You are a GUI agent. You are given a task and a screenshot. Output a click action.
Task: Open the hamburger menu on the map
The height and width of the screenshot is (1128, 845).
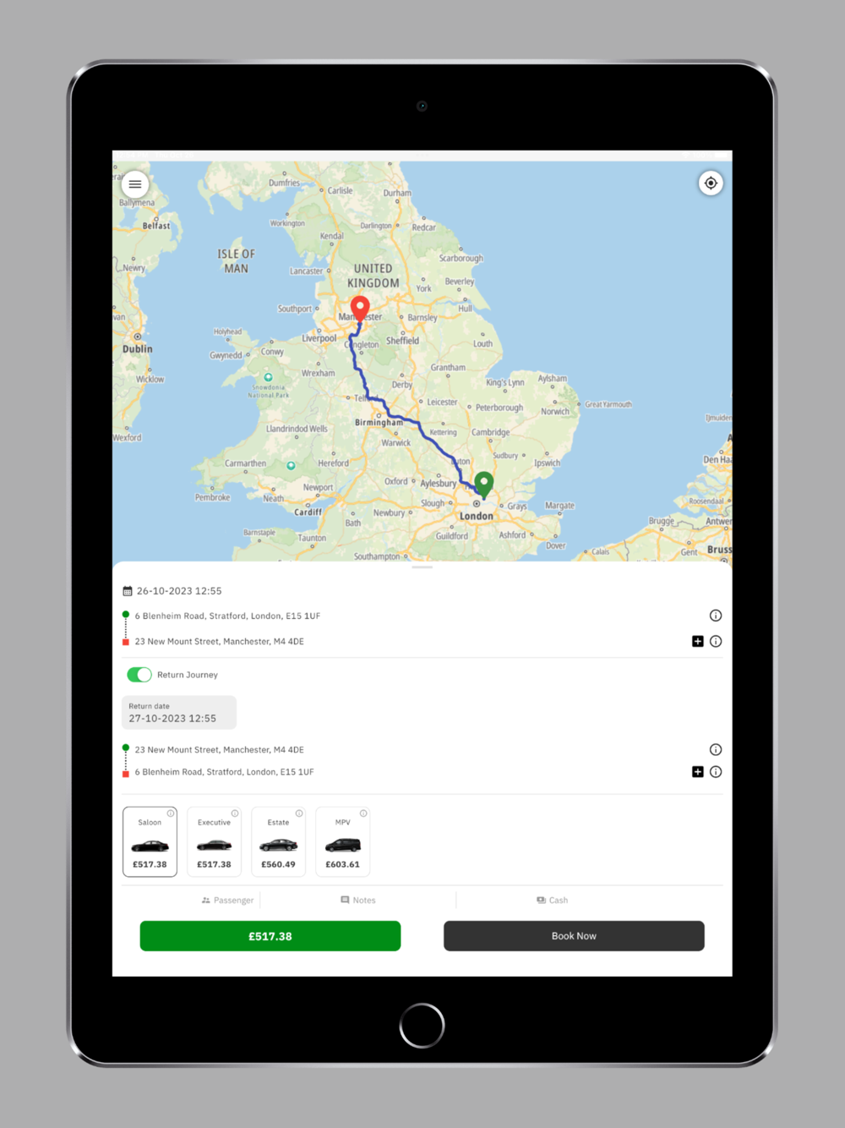coord(135,183)
